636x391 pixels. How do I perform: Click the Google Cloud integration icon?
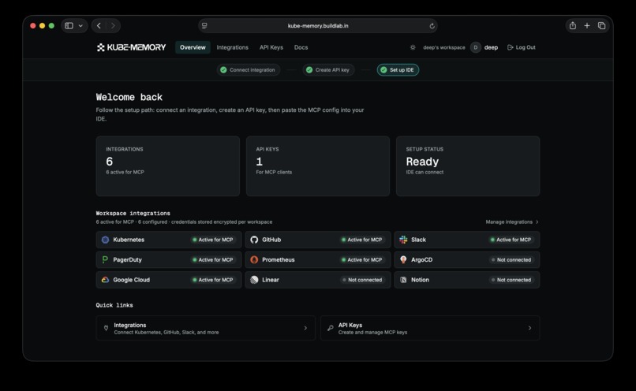[105, 280]
